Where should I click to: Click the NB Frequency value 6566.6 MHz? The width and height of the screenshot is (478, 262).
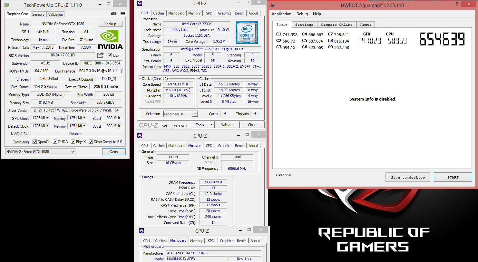[237, 169]
